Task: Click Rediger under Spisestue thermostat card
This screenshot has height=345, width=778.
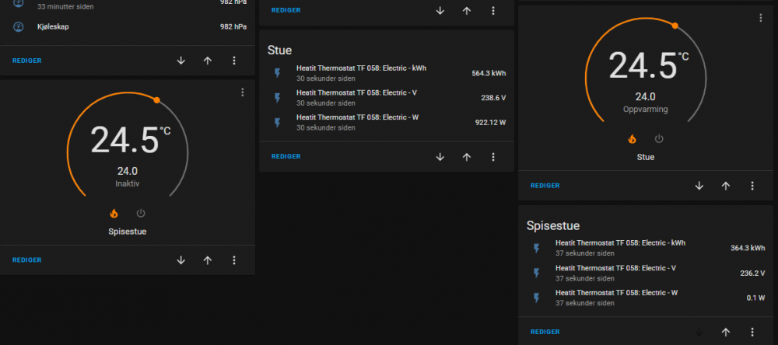Action: (27, 260)
